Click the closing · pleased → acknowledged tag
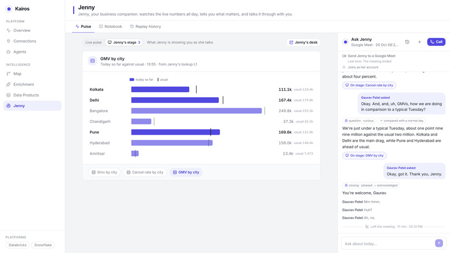The width and height of the screenshot is (450, 253). [x=371, y=185]
